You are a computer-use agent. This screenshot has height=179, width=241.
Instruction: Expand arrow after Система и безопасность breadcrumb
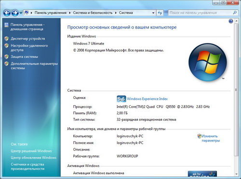pyautogui.click(x=116, y=13)
